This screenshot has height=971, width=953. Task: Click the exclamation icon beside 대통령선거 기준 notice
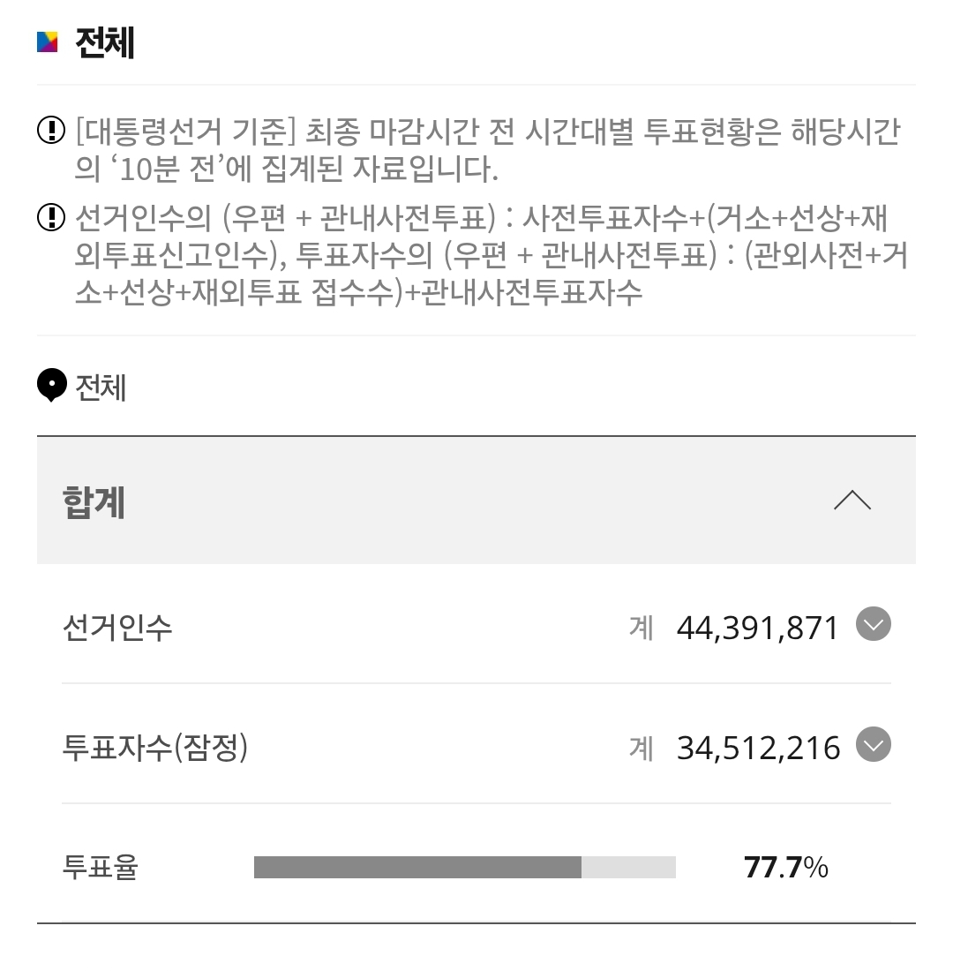(51, 131)
